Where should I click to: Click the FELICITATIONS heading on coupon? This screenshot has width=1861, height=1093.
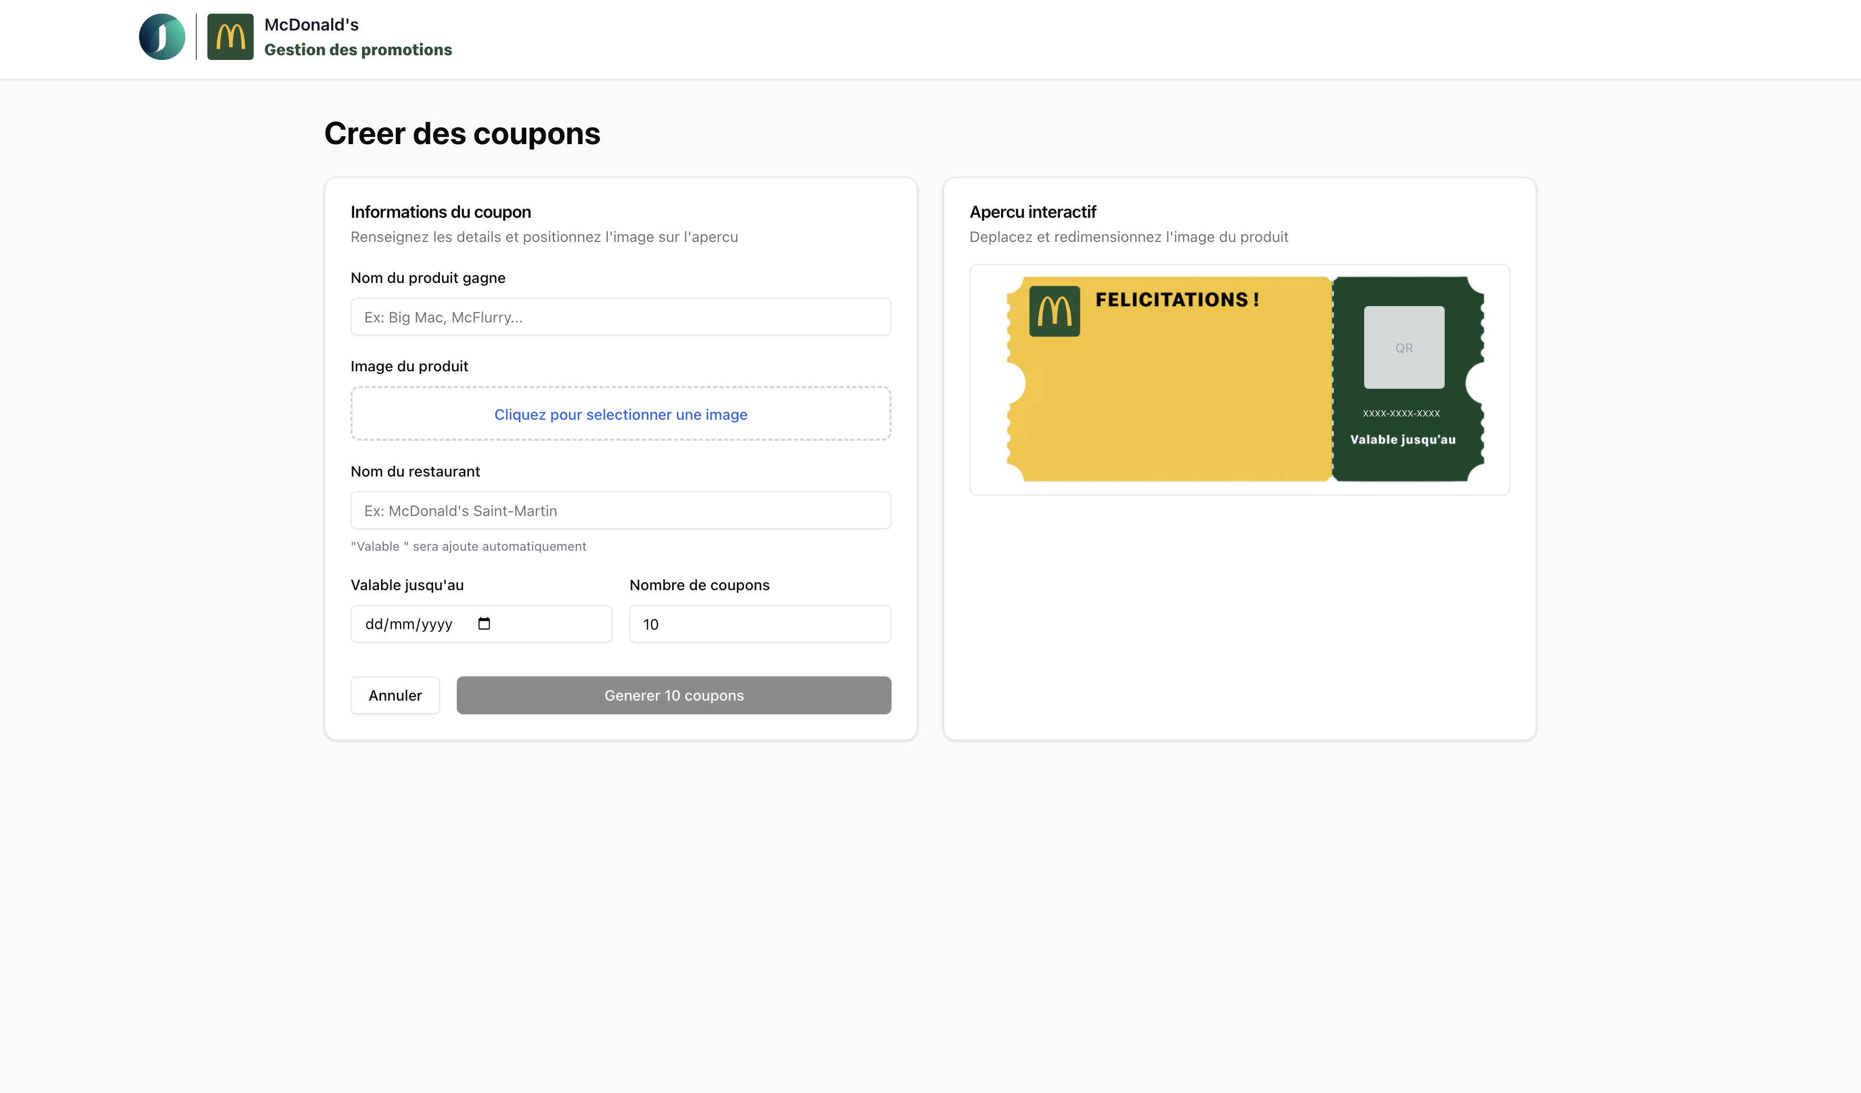[x=1176, y=300]
